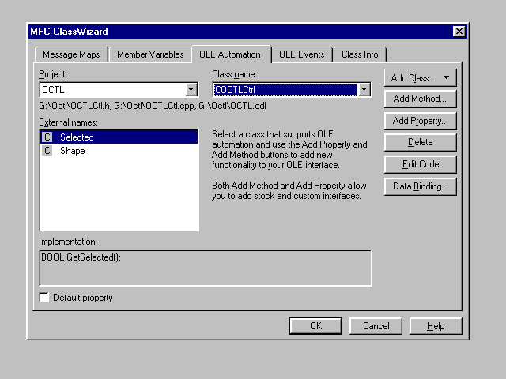Confirm the dialog with OK
Image resolution: width=506 pixels, height=379 pixels.
315,326
